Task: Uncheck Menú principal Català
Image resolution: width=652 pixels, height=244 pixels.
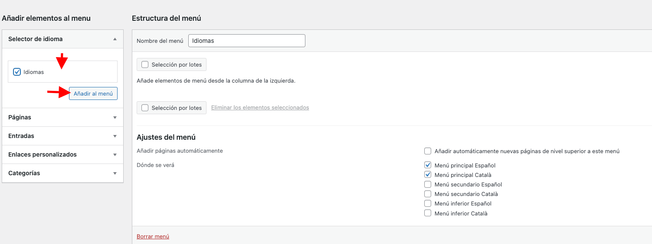Action: pos(428,175)
